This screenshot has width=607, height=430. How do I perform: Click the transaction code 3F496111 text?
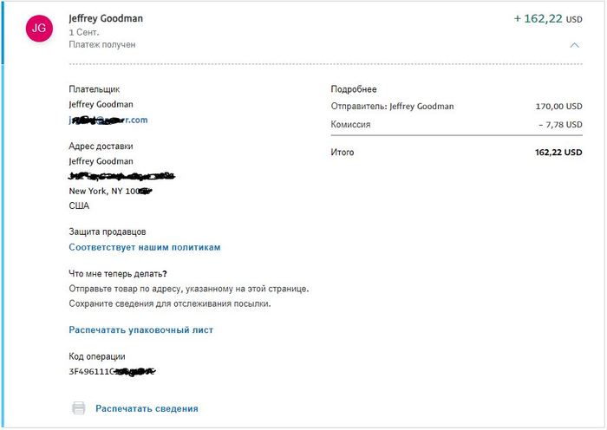[112, 372]
